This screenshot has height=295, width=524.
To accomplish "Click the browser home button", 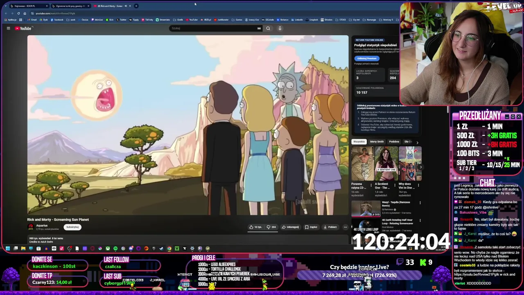I will point(25,14).
